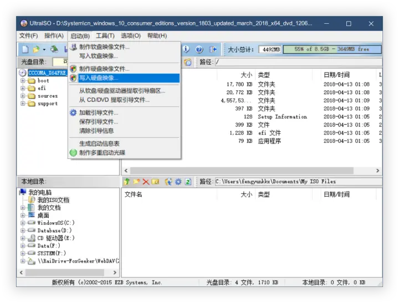Open the 操作(A) menu
This screenshot has width=399, height=303.
click(x=54, y=35)
